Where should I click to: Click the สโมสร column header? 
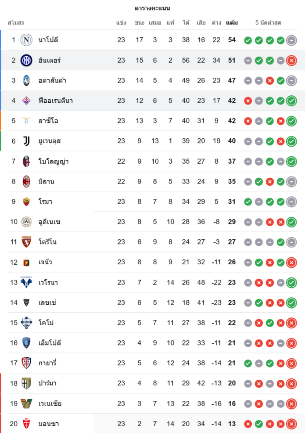(x=16, y=22)
